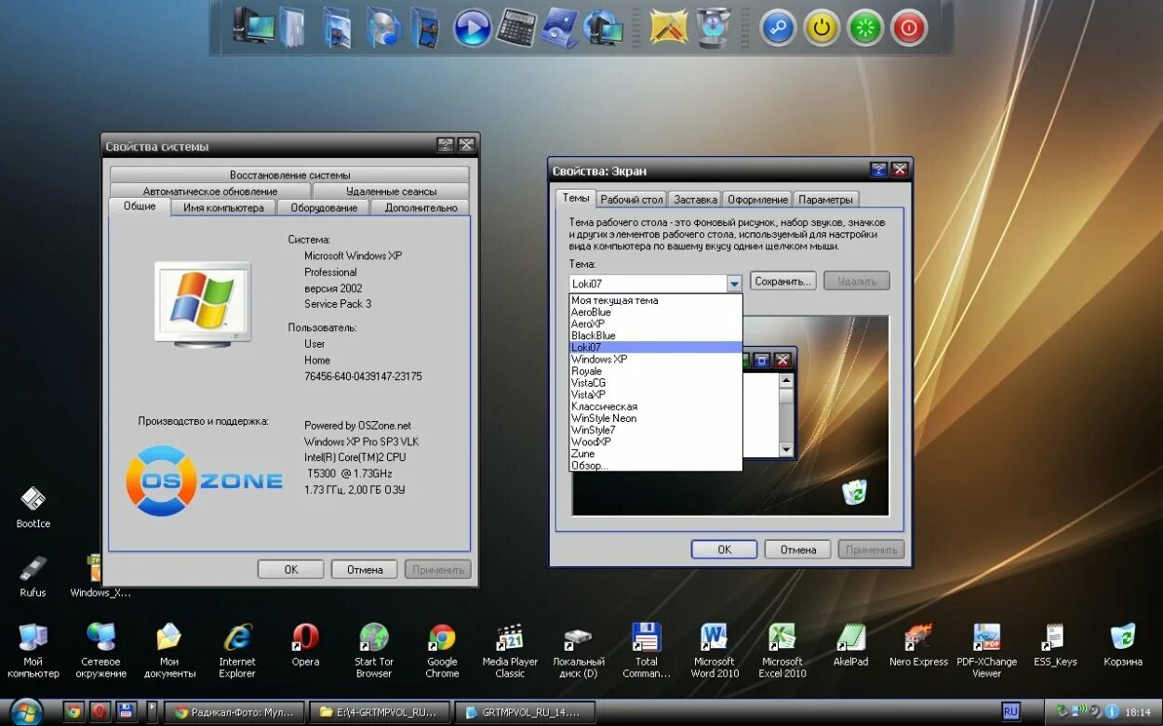Open the recycle bin icon in top dock
The height and width of the screenshot is (726, 1163).
tap(714, 27)
